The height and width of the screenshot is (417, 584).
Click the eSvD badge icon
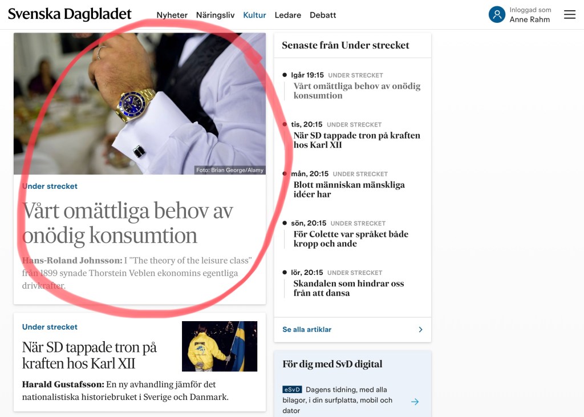point(292,390)
